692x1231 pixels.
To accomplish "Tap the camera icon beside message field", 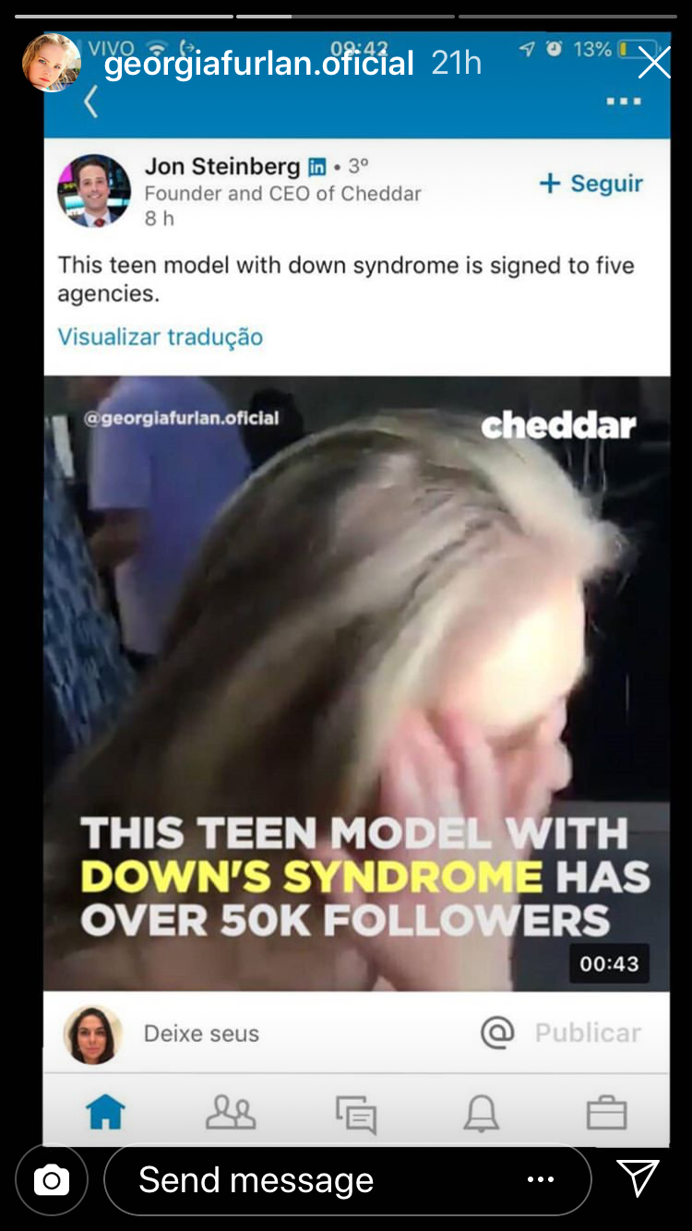I will click(52, 1180).
